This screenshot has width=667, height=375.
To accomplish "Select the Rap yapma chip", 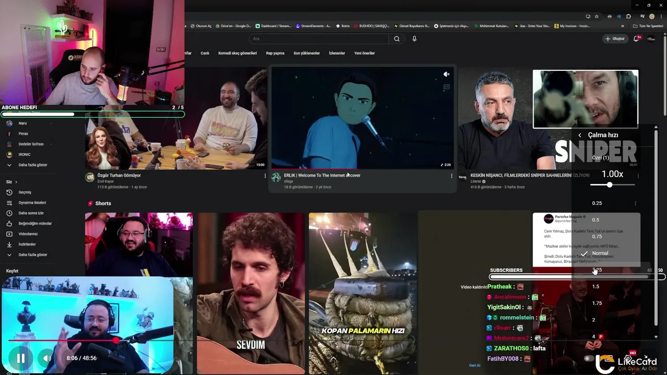I will pyautogui.click(x=275, y=53).
